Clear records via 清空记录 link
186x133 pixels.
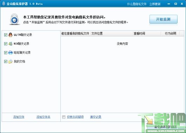pyautogui.click(x=95, y=117)
